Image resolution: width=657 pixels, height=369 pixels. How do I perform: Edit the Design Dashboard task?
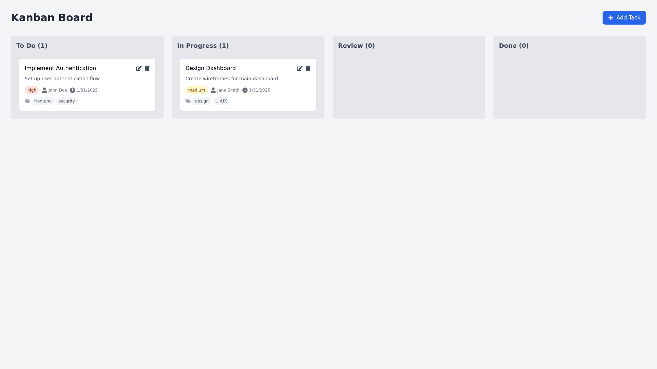[299, 69]
